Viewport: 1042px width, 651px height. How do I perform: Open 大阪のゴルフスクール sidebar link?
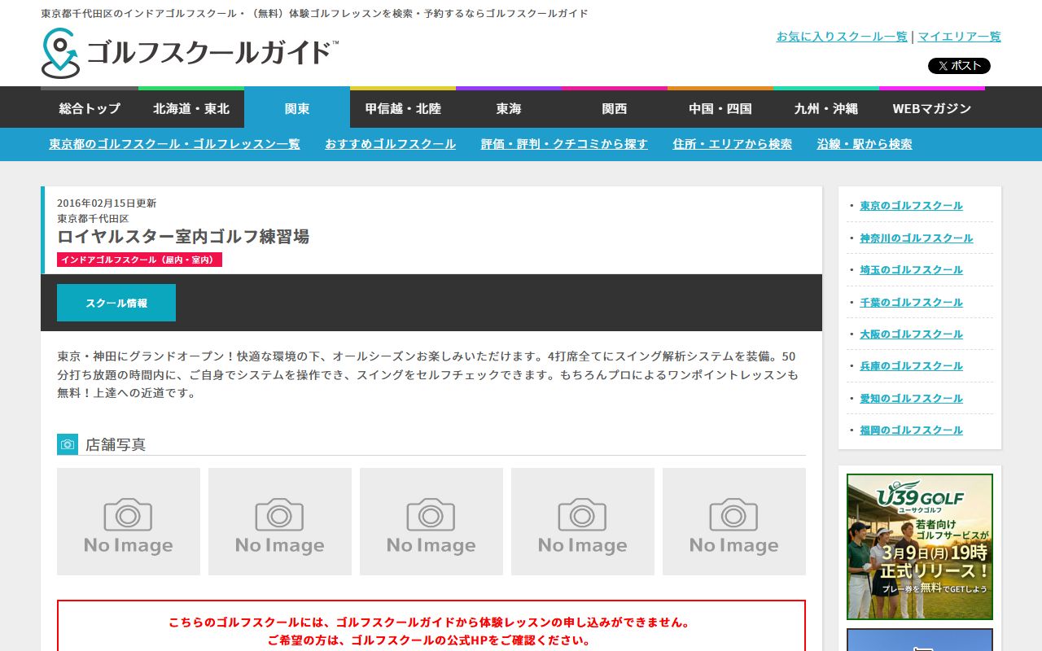click(911, 334)
